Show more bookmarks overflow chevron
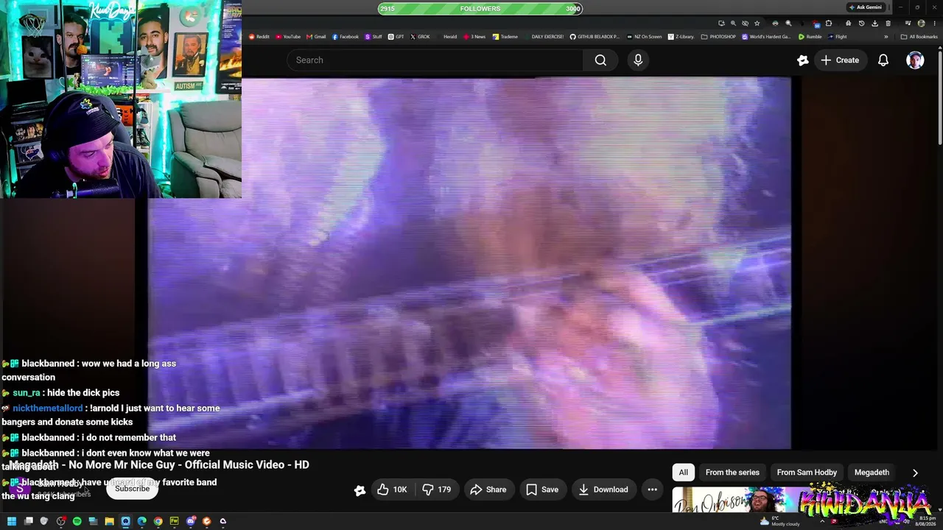Screen dimensions: 943x530 point(886,37)
